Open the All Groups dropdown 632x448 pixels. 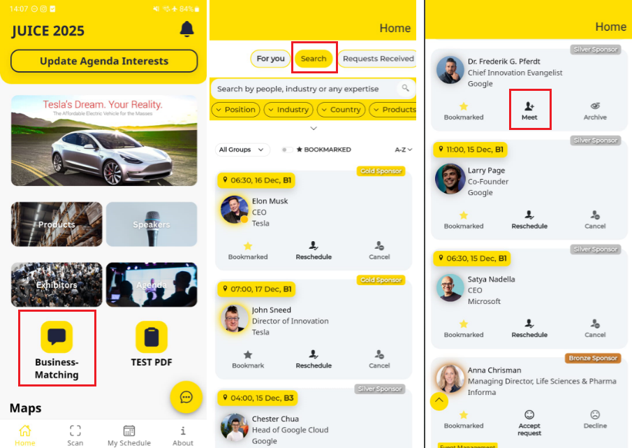[241, 150]
